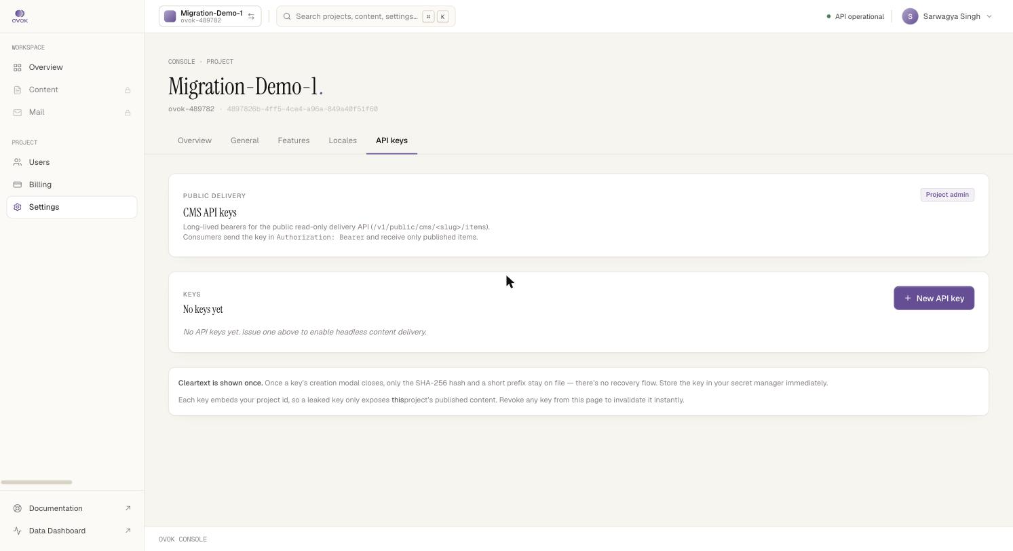Click the Documentation lifebuoy icon
The image size is (1013, 551).
18,508
